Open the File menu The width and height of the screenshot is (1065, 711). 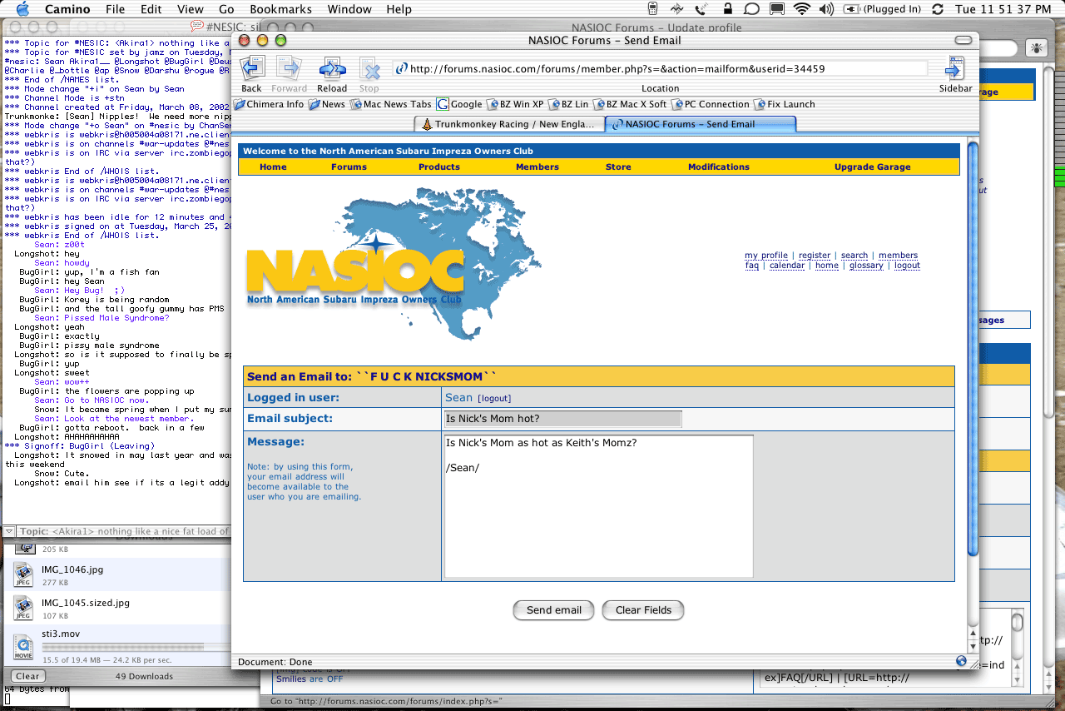pyautogui.click(x=116, y=9)
